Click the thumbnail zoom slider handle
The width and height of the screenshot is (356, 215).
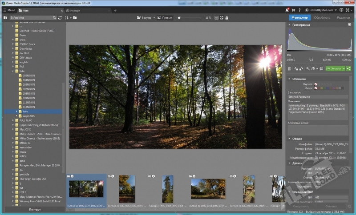pyautogui.click(x=179, y=18)
